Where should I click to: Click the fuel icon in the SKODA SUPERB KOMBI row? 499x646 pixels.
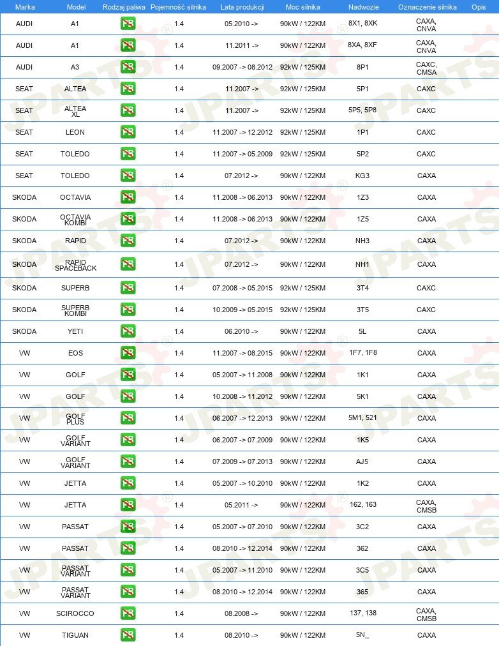coord(128,309)
